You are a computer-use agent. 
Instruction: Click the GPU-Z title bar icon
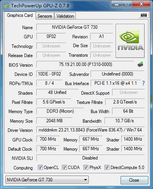(7, 6)
